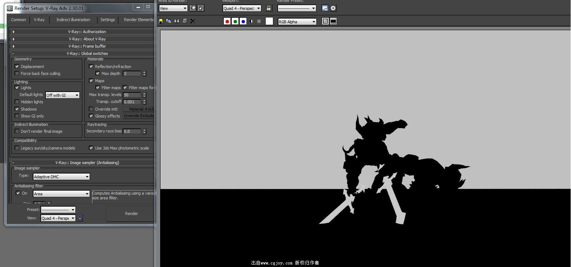Click the Edit Region hand icon

point(193,8)
